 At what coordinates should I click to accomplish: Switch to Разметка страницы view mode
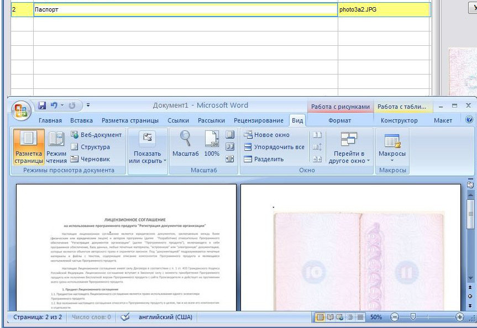click(x=29, y=147)
